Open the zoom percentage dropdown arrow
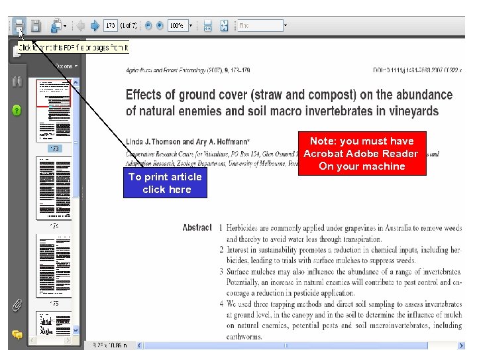477x358 pixels. (191, 26)
